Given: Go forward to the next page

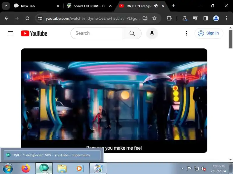Looking at the screenshot, I should [17, 18].
